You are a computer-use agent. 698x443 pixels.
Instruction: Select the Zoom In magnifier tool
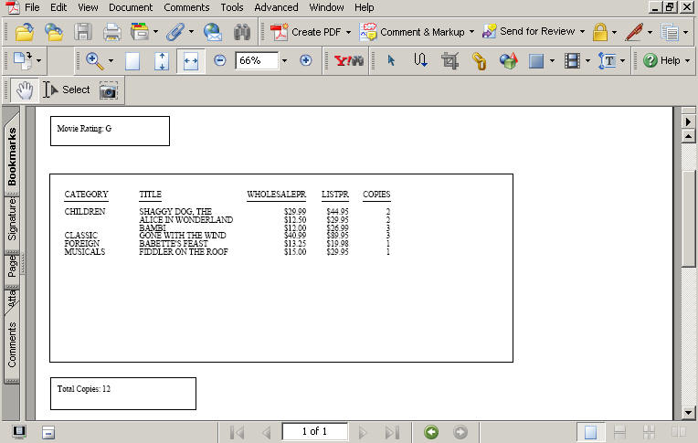pyautogui.click(x=95, y=60)
